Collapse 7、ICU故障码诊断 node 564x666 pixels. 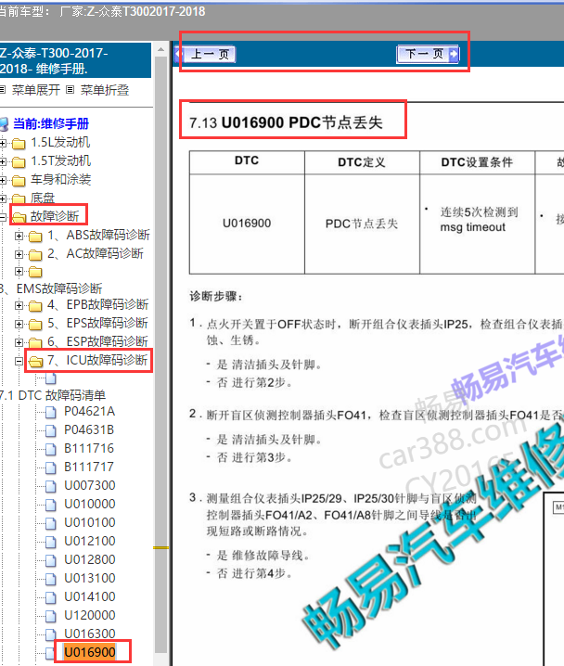tap(19, 361)
